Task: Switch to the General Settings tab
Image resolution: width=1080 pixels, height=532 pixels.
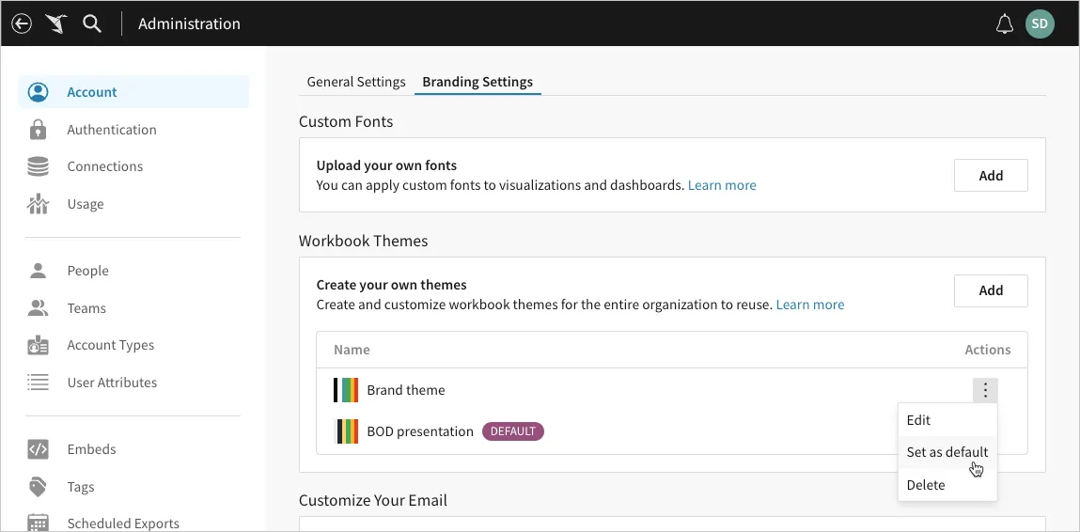Action: click(x=356, y=82)
